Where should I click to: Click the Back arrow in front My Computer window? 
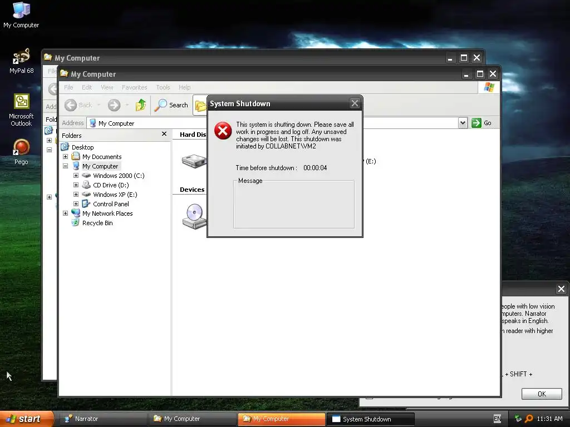pos(71,105)
